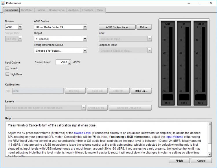This screenshot has height=168, width=217.
Task: Follow the Sweep Level help link
Action: 82,133
